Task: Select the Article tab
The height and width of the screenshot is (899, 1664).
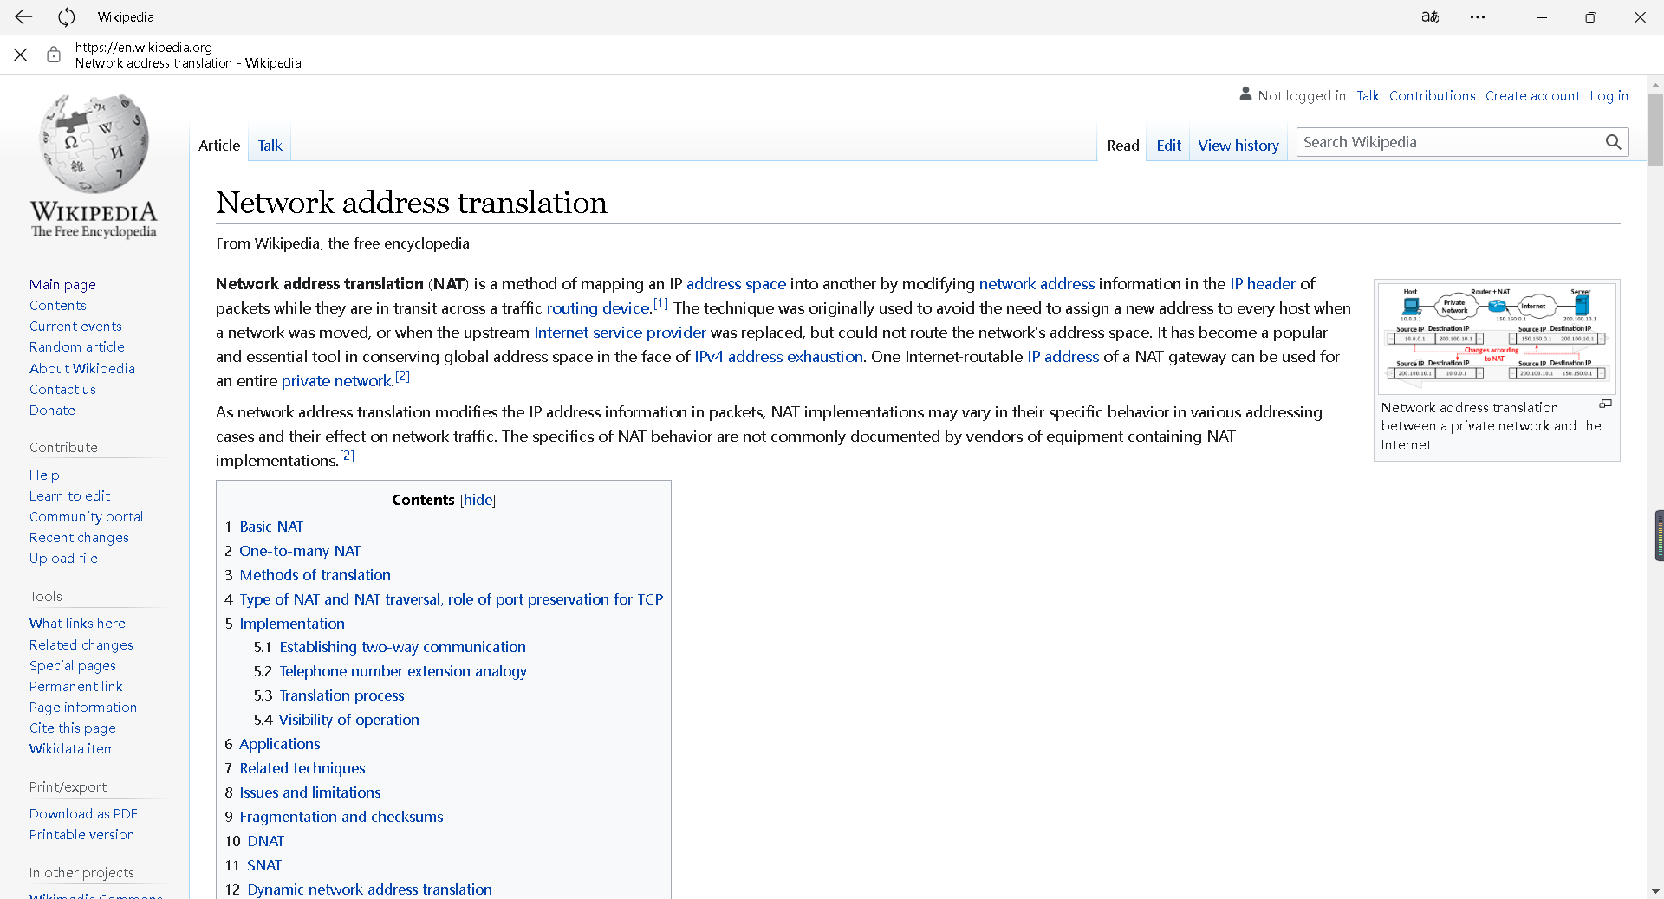Action: (x=219, y=146)
